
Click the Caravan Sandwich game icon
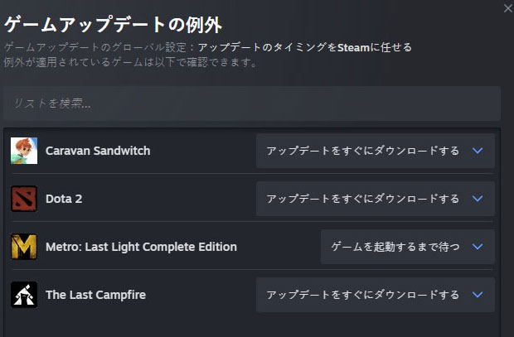[x=24, y=151]
